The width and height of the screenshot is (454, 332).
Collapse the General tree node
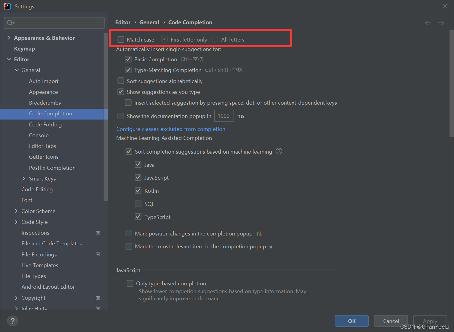coord(16,70)
